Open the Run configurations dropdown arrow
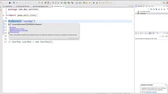The image size is (168, 94). click(67, 3)
